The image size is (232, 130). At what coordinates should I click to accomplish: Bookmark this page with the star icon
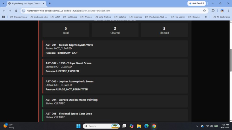coord(204,11)
